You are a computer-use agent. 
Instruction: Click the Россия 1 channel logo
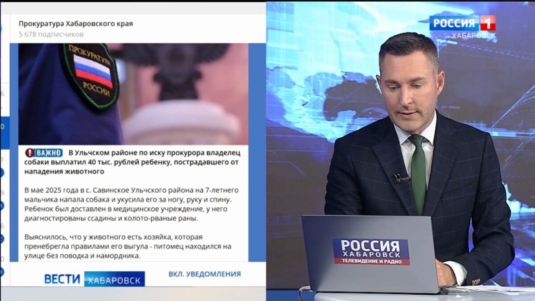(462, 23)
